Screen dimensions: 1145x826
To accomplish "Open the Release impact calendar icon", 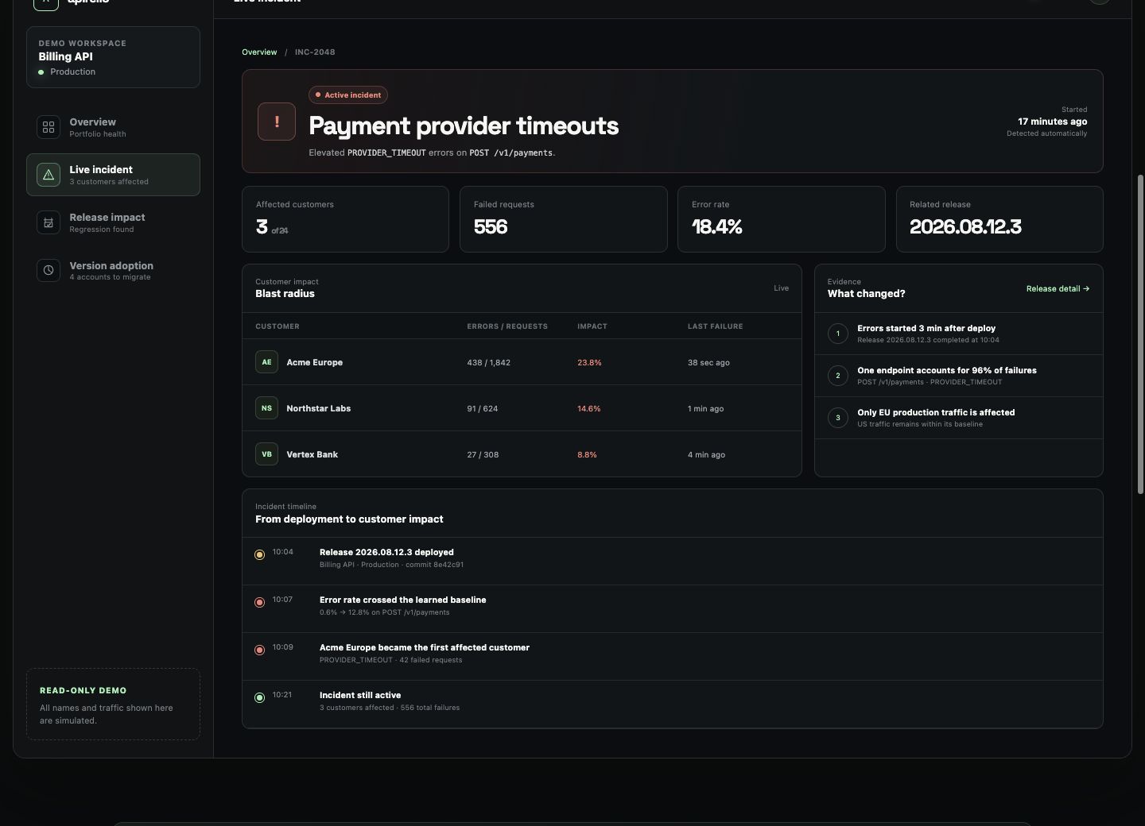I will (x=49, y=222).
